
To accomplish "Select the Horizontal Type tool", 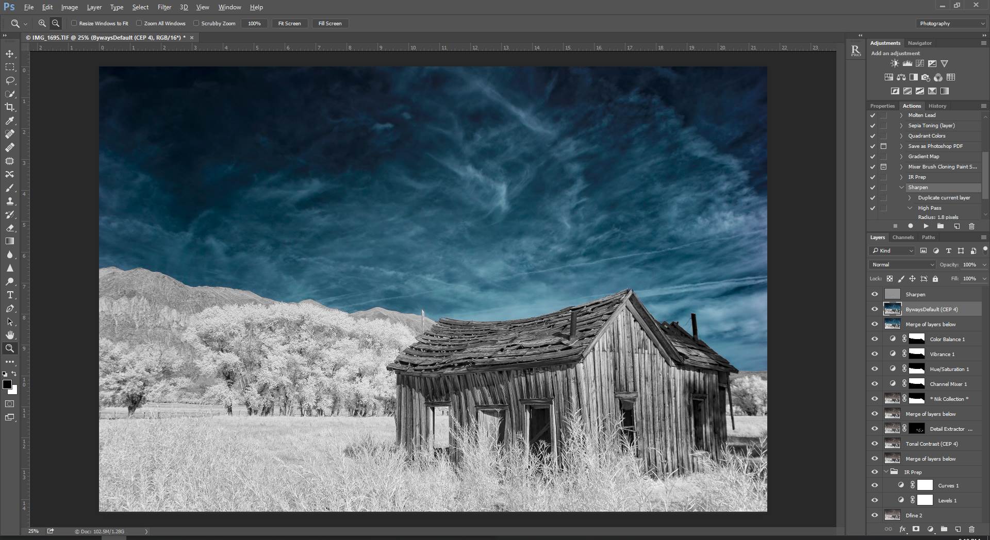I will point(10,295).
